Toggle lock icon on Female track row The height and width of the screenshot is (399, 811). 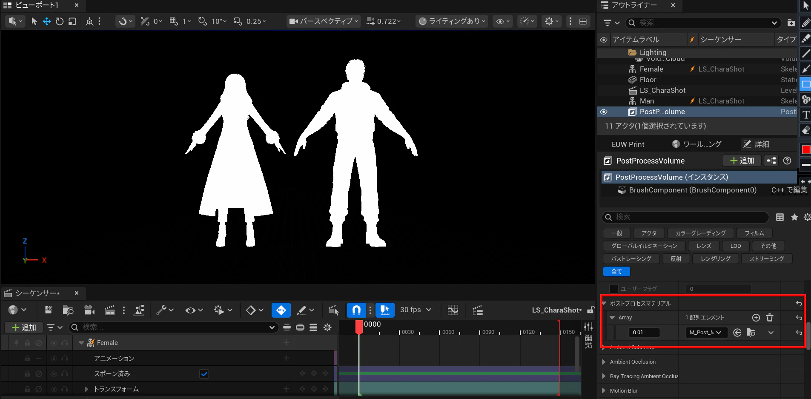pyautogui.click(x=27, y=343)
